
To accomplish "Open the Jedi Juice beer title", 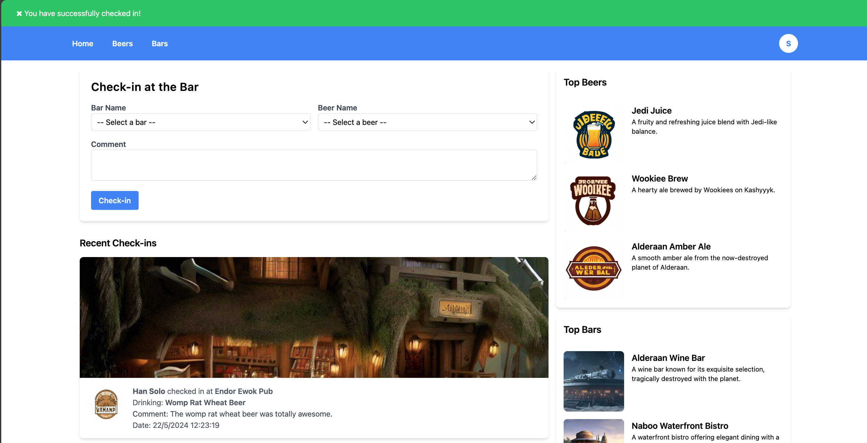I will click(x=651, y=110).
